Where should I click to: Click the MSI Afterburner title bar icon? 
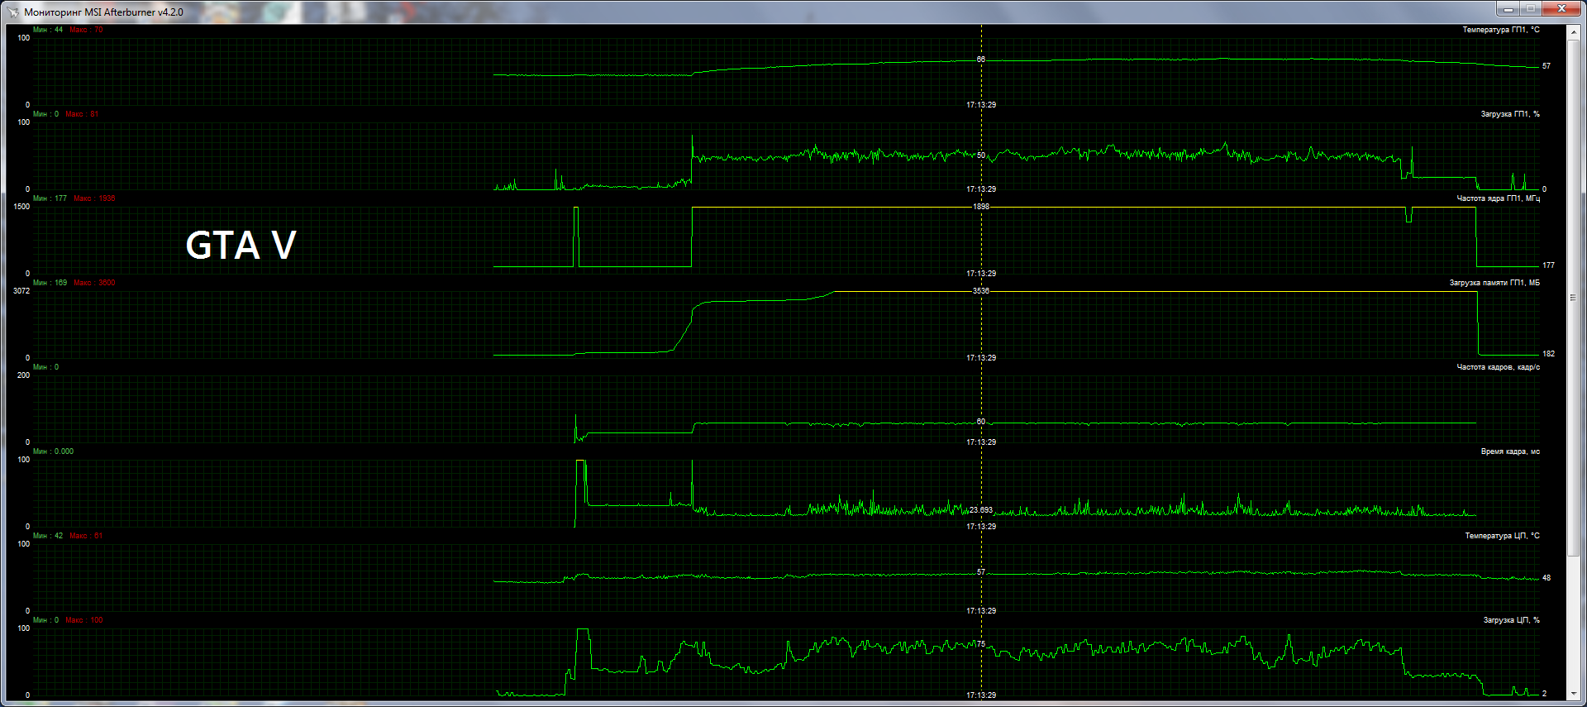[13, 12]
